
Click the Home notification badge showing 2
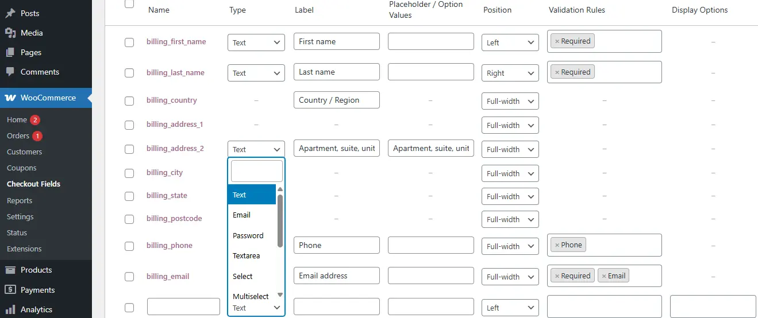35,120
